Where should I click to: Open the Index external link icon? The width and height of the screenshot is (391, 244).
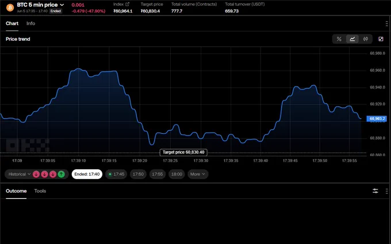pyautogui.click(x=128, y=4)
